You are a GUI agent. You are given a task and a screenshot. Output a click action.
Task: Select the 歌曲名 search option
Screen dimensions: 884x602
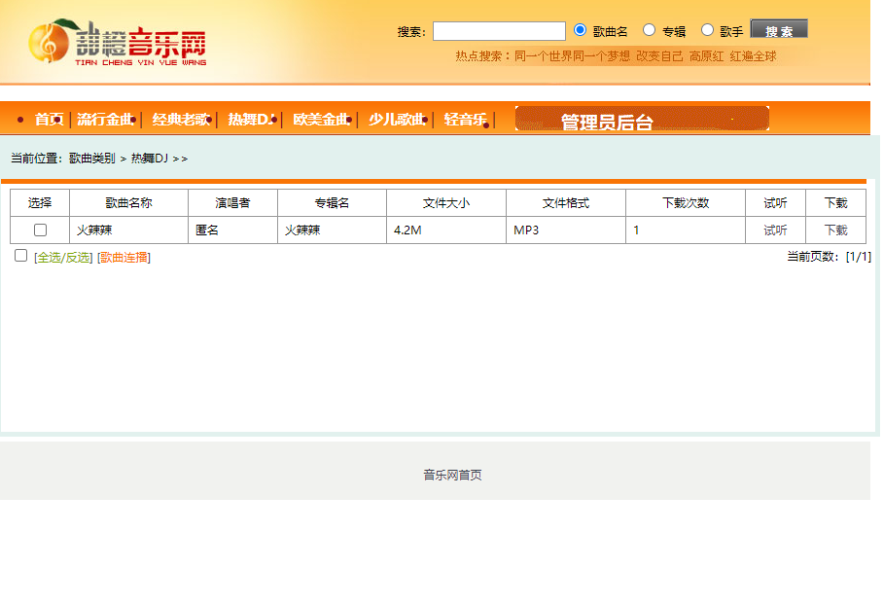[582, 29]
